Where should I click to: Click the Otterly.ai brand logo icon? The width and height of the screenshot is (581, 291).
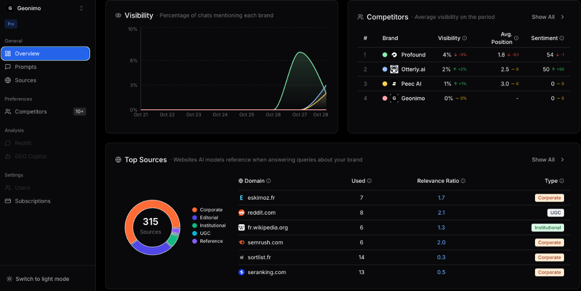[x=394, y=69]
